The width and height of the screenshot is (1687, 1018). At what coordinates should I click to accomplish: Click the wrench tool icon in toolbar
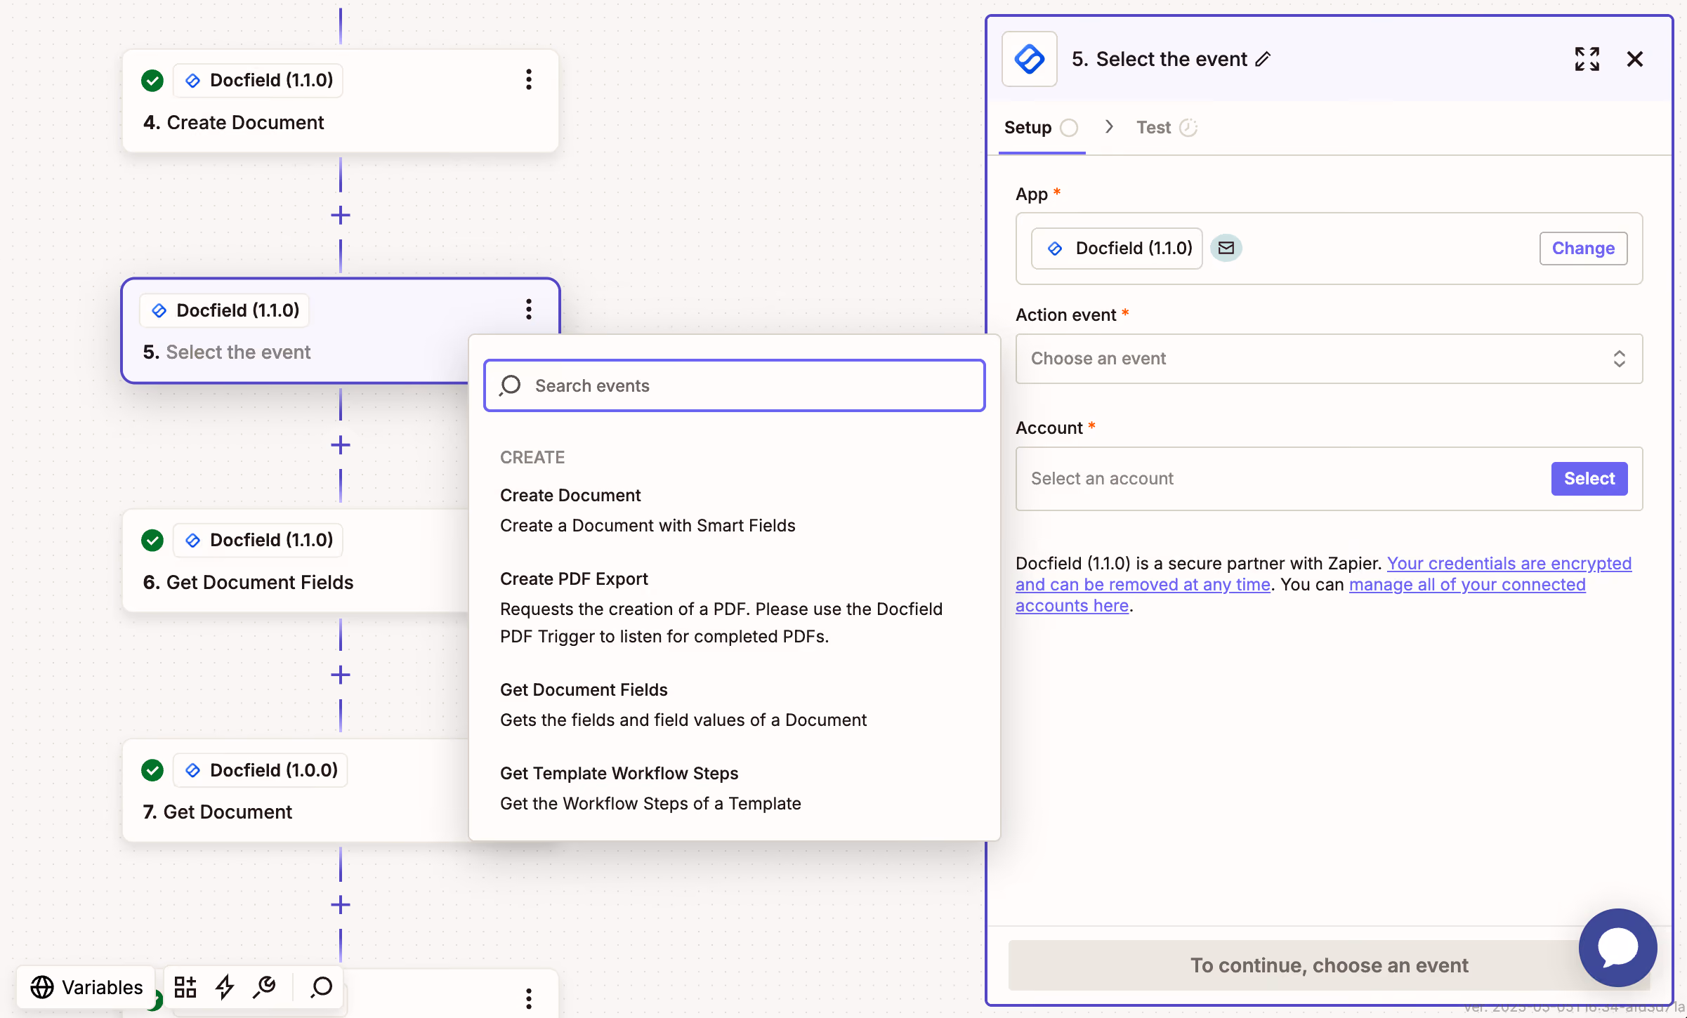pos(264,987)
